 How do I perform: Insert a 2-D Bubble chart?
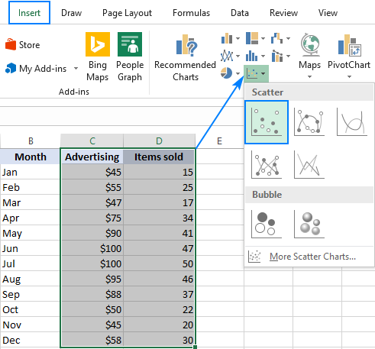coord(267,224)
